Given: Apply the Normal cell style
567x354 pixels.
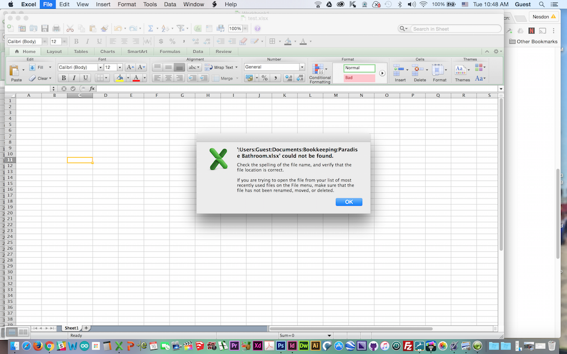Looking at the screenshot, I should (359, 68).
